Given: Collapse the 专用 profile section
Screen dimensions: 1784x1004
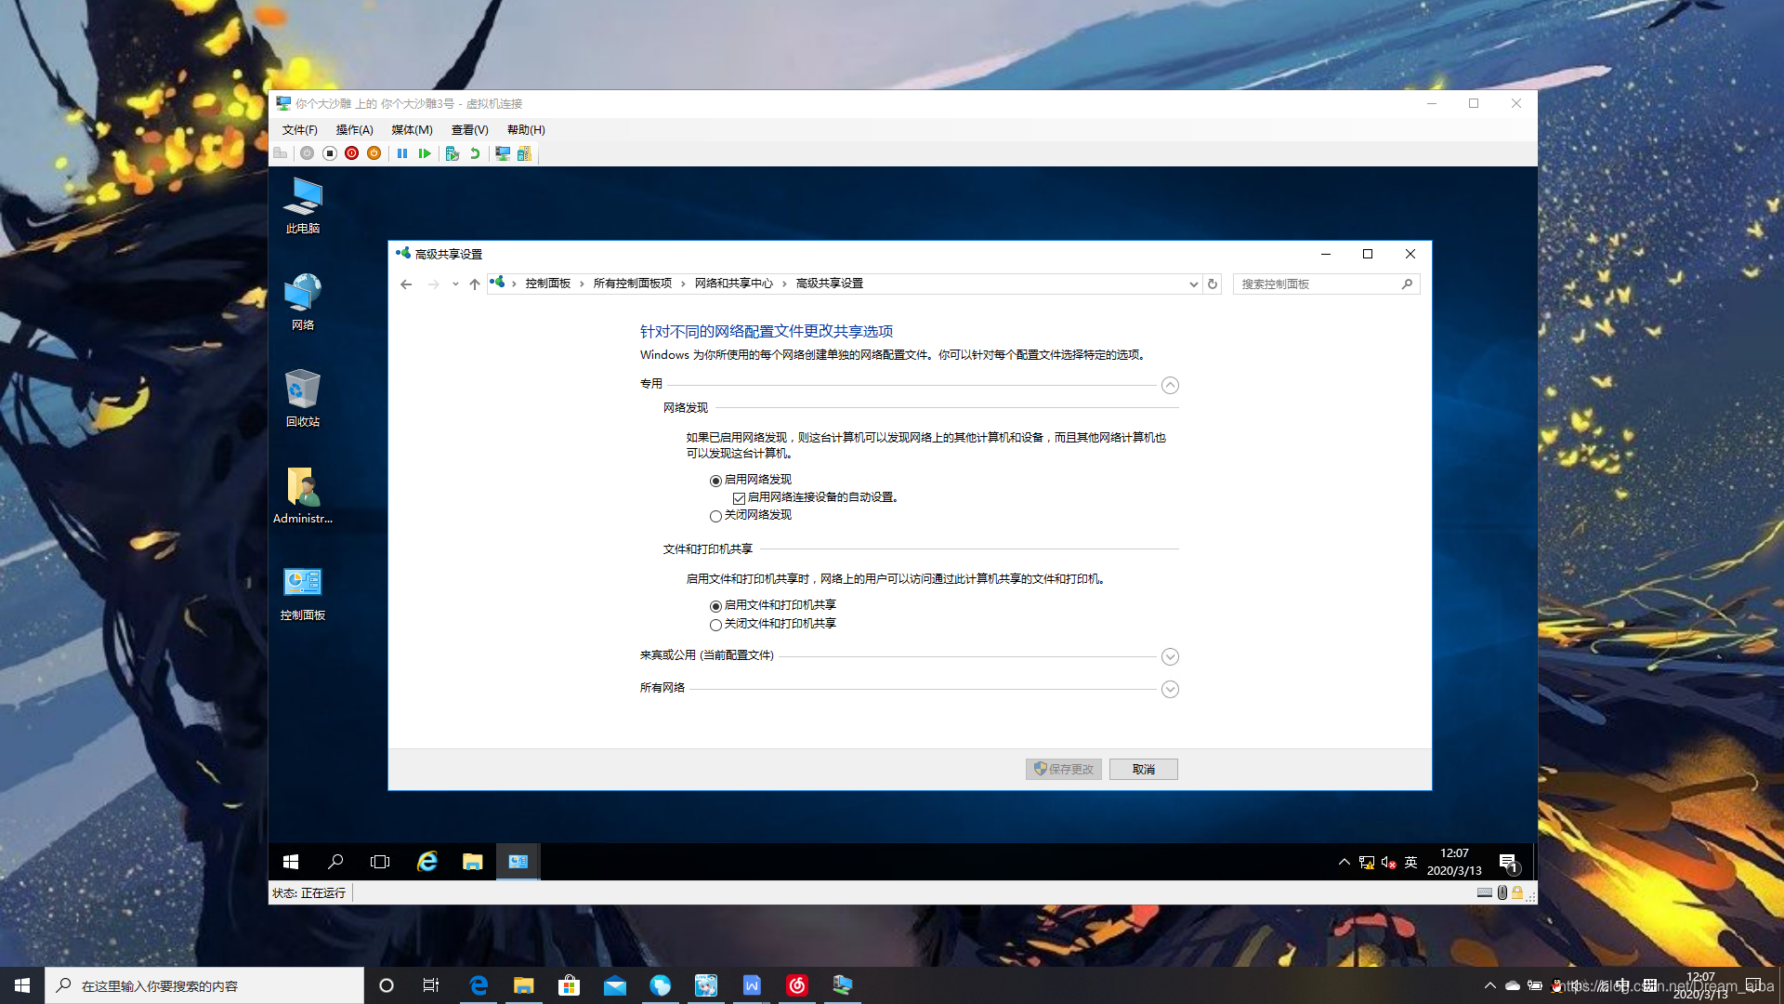Looking at the screenshot, I should (x=1170, y=385).
